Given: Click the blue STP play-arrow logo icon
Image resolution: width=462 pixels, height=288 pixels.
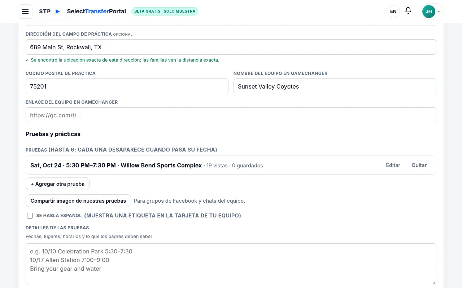Looking at the screenshot, I should click(58, 12).
